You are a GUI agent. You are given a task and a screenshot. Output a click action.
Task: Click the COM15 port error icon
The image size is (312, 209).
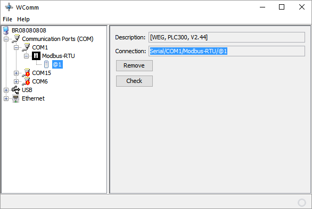[26, 73]
